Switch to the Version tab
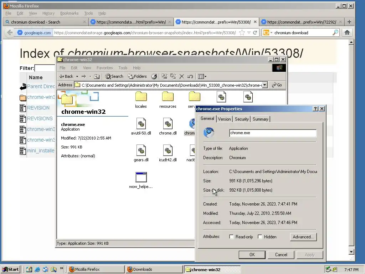365x274 pixels. pyautogui.click(x=225, y=119)
